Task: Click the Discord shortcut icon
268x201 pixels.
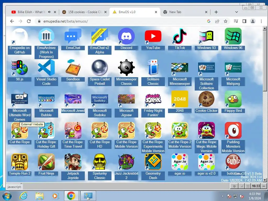Action: coord(126,36)
